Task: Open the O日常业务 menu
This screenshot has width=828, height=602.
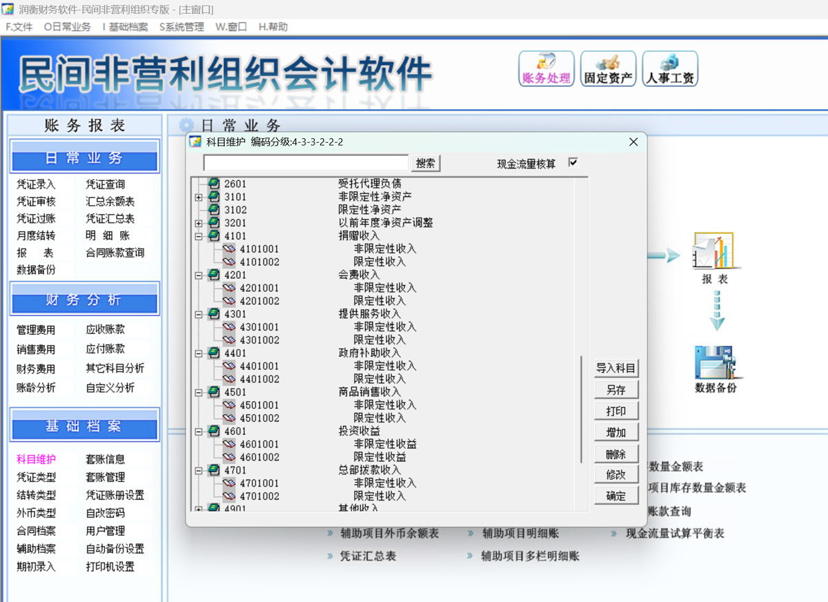Action: click(x=67, y=27)
